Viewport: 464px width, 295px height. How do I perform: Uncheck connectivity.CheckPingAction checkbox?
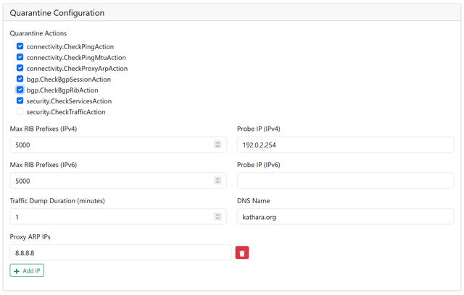(20, 46)
